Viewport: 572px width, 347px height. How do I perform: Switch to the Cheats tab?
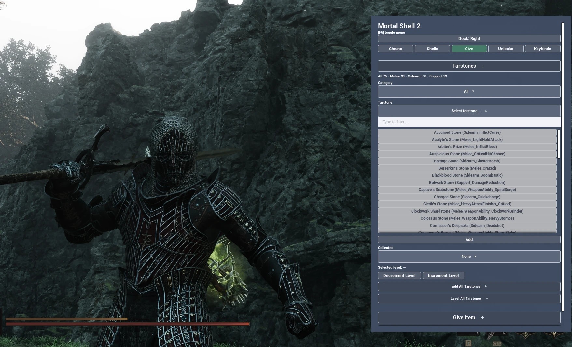pyautogui.click(x=396, y=49)
